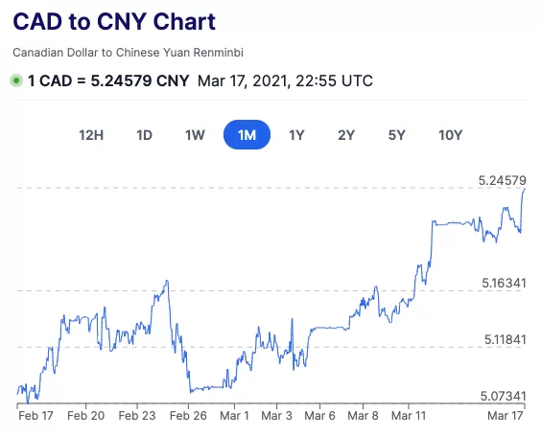Screen dimensions: 541x436
Task: Select the 12H time range tab
Action: click(x=91, y=135)
